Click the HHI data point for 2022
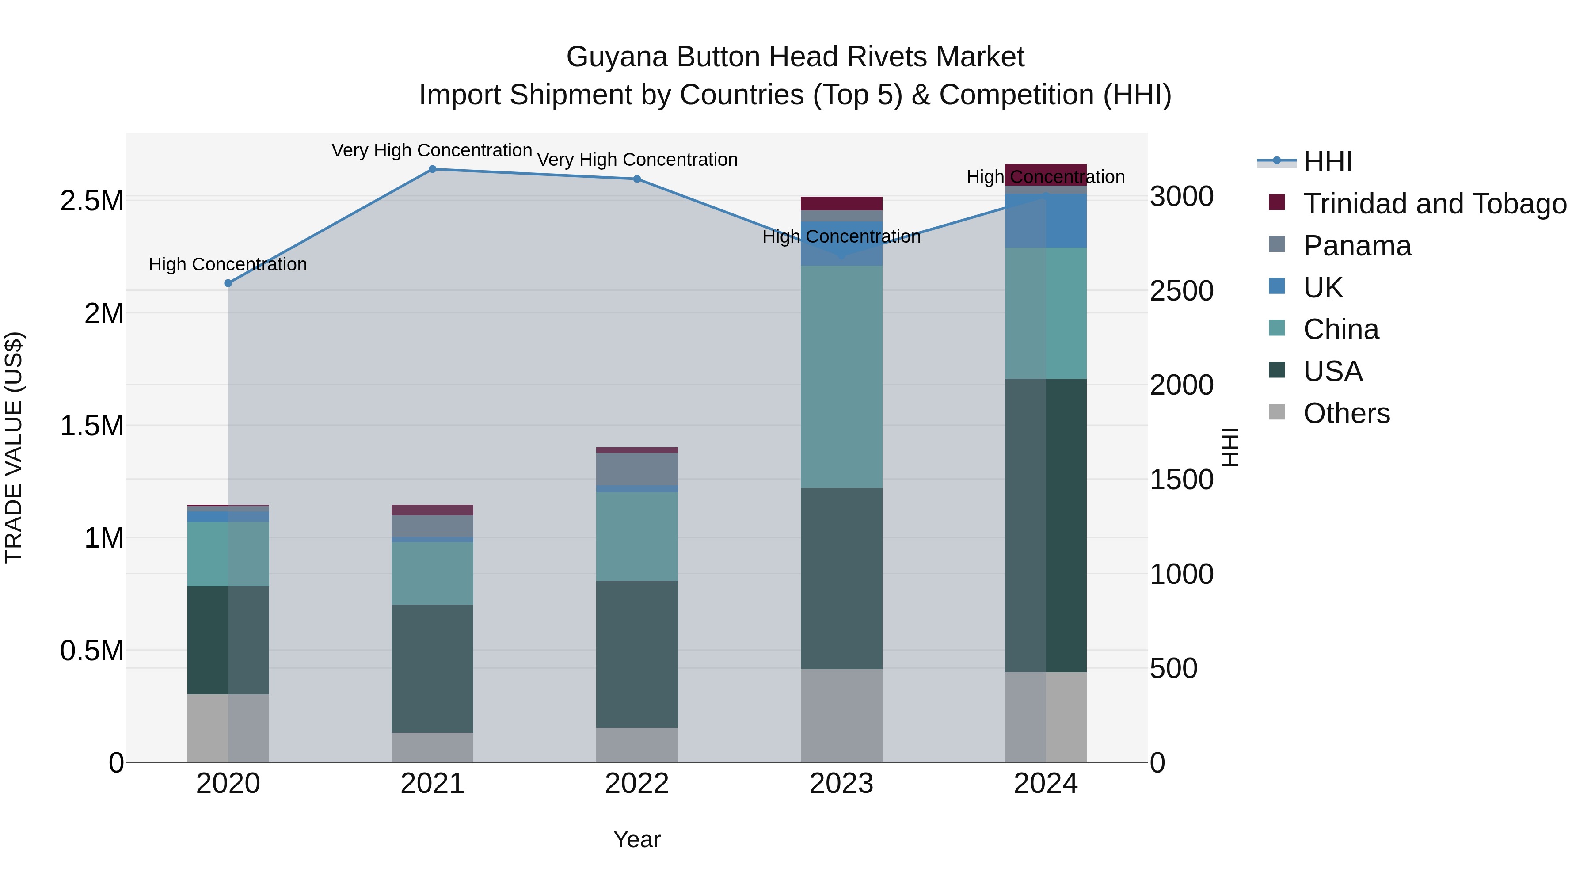Screen dimensions: 1591x895 [x=637, y=179]
